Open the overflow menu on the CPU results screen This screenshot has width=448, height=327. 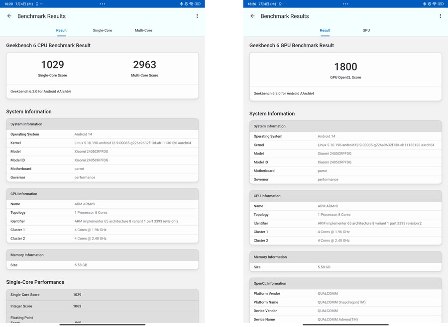(x=197, y=16)
